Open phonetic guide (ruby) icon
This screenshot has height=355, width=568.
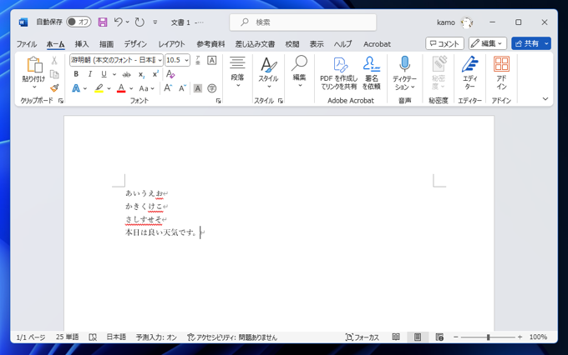[x=198, y=60]
